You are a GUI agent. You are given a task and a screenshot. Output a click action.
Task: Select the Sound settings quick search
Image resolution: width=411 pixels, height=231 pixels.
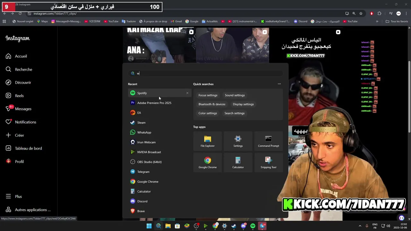235,95
